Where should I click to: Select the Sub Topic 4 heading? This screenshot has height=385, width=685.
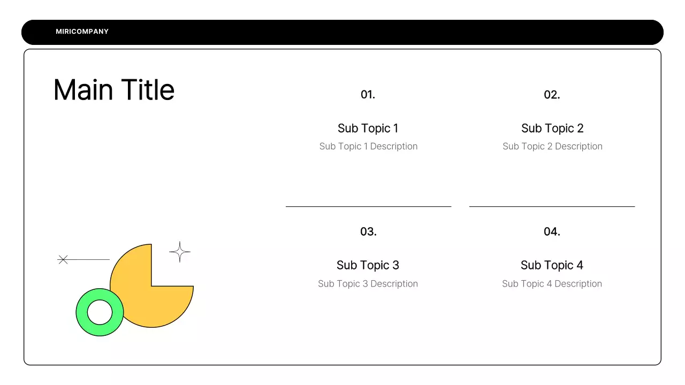[x=552, y=265]
